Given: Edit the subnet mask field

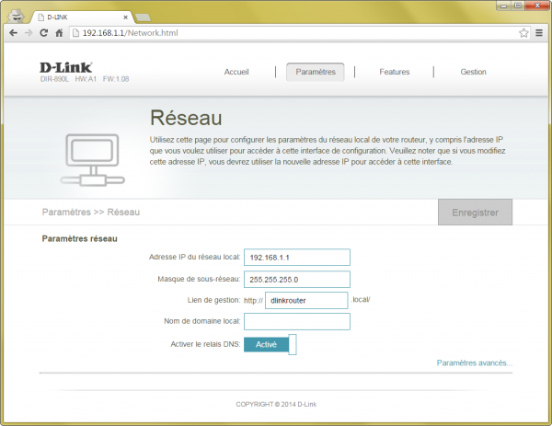Looking at the screenshot, I should (x=298, y=279).
